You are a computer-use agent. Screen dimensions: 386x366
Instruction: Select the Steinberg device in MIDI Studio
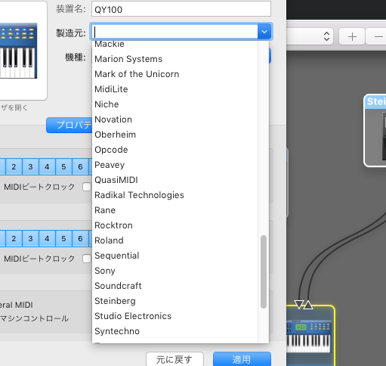click(x=375, y=131)
